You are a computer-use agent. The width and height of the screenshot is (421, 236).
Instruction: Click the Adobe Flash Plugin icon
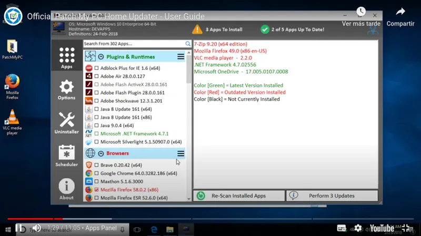click(89, 93)
